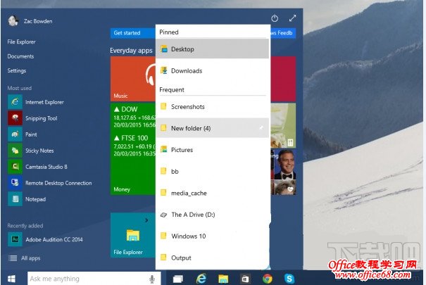Click the FTSE 100 stock quote
This screenshot has height=285, width=426.
[134, 146]
